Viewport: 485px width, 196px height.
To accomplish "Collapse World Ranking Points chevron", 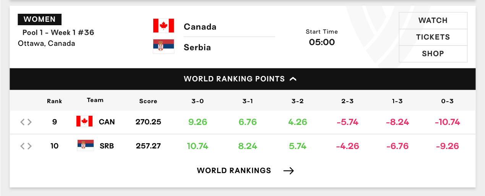I will [293, 79].
